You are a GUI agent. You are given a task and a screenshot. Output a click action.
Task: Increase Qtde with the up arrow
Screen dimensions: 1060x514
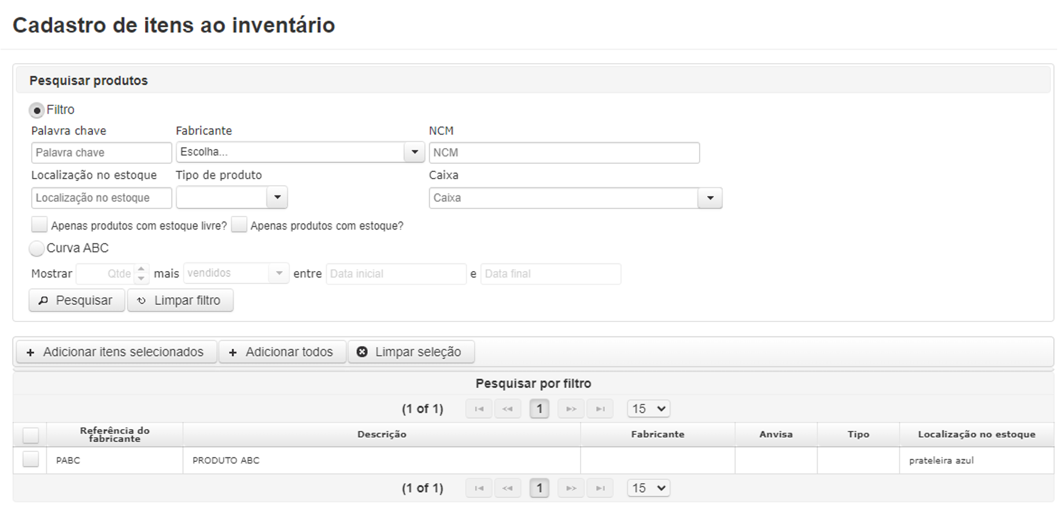point(141,269)
